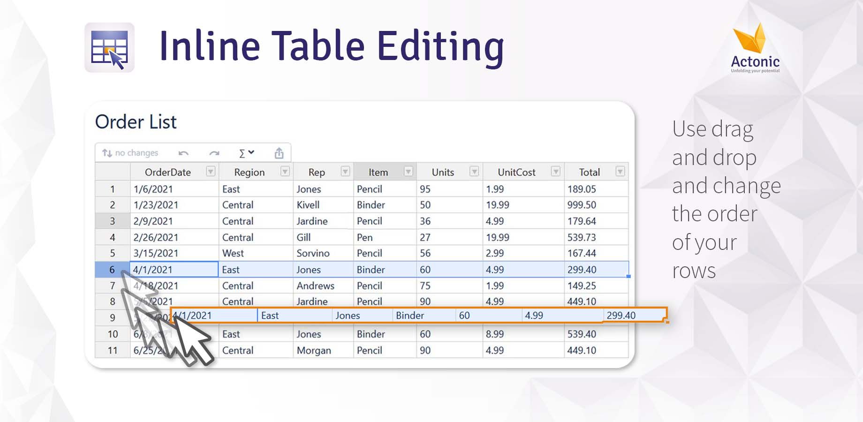The width and height of the screenshot is (863, 422).
Task: Click the Rep cell Kivell
Action: pos(323,205)
